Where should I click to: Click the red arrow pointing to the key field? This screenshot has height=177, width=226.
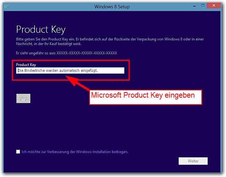click(x=77, y=83)
